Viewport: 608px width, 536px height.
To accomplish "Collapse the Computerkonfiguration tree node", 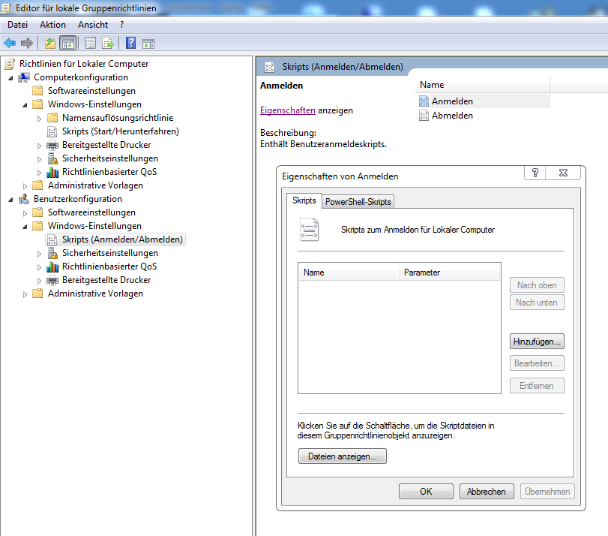I will (11, 77).
